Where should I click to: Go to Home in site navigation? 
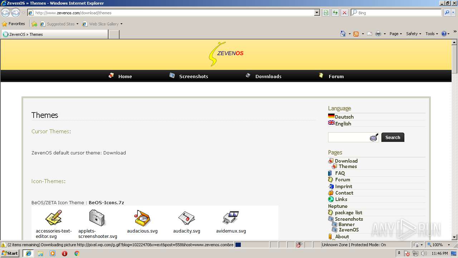[125, 76]
